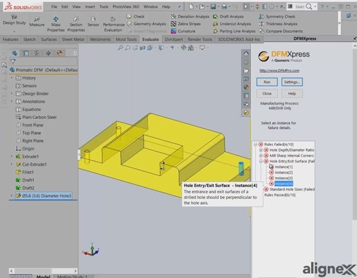Open the Tools menu

click(x=104, y=7)
